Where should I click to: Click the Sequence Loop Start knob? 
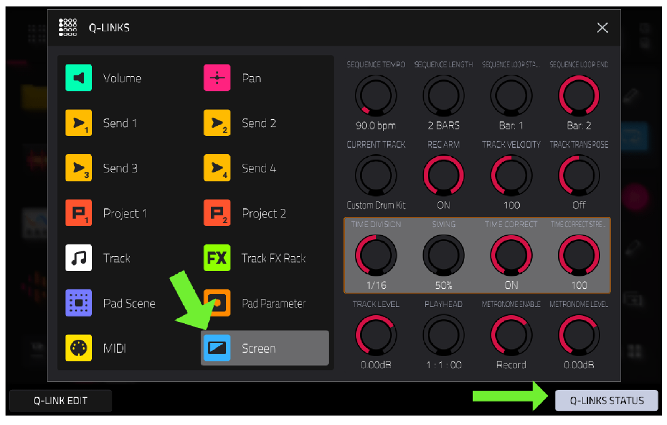point(511,96)
